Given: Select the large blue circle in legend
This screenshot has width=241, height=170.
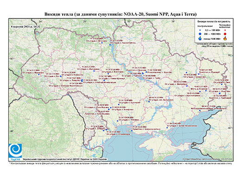Looking at the screenshot, I should pos(200,34).
